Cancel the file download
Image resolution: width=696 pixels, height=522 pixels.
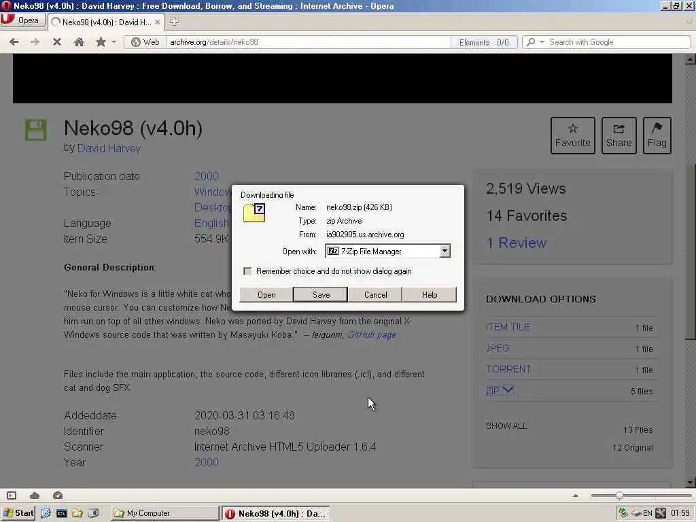pyautogui.click(x=375, y=295)
